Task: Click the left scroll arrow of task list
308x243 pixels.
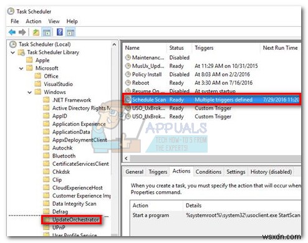Action: [126, 158]
